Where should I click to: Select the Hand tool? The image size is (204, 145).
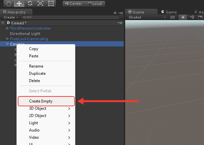(x=9, y=4)
